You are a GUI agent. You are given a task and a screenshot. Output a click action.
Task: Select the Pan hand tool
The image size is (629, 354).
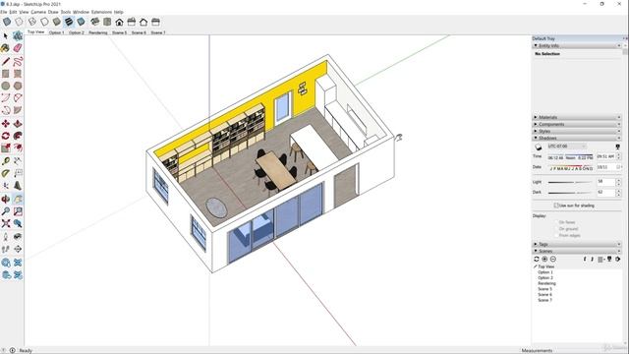(18, 199)
